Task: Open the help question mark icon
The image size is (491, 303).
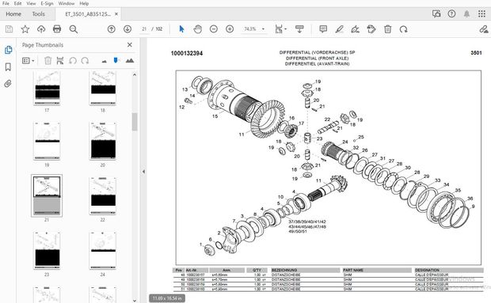Action: click(451, 13)
